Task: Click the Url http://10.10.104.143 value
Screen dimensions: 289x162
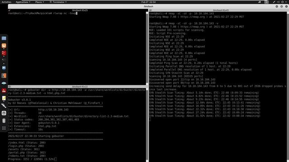Action: click(53, 110)
